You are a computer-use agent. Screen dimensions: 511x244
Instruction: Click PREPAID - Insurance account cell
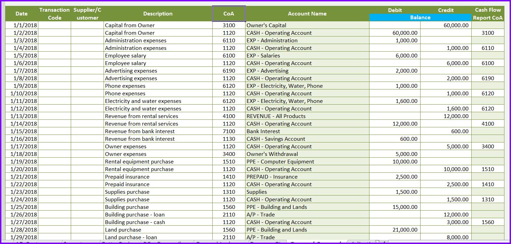point(307,177)
